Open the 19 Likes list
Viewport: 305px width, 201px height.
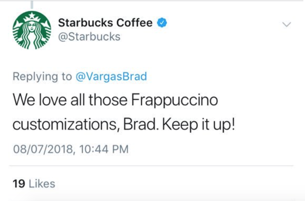34,184
